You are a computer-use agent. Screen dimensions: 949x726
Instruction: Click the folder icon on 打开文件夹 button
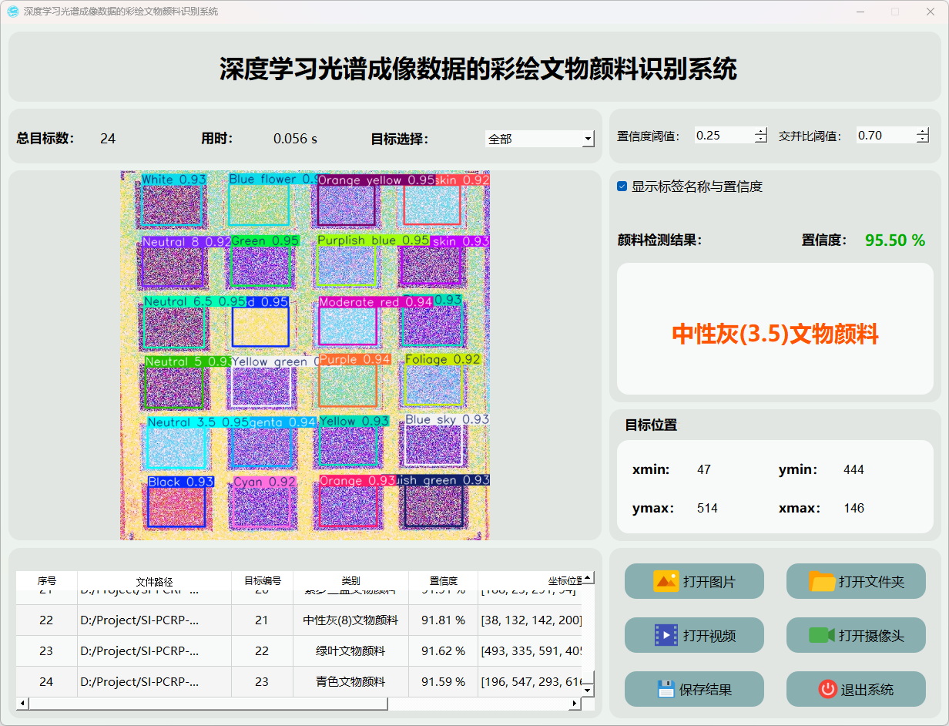[822, 581]
